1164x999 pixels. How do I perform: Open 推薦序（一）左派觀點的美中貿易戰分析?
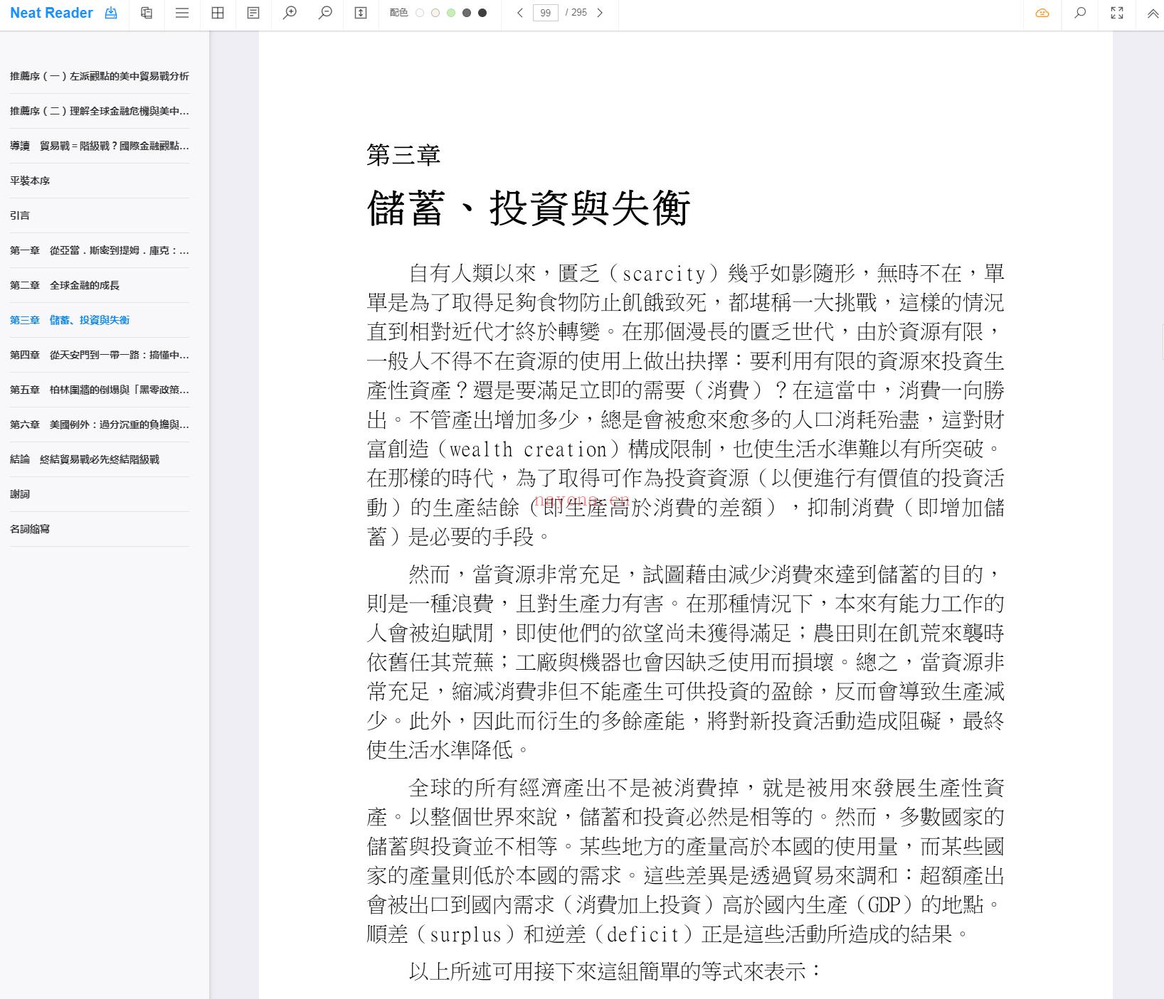click(100, 76)
